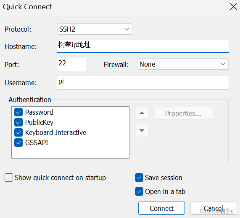The width and height of the screenshot is (240, 218).
Task: Focus the Hostname input field
Action: (x=143, y=46)
